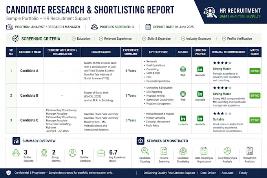Click the star rating for Candidate B
This screenshot has height=178, width=267.
(x=222, y=88)
